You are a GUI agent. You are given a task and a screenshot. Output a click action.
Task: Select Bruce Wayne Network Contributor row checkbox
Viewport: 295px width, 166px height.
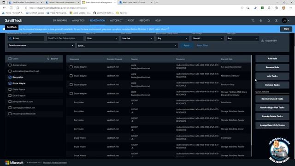71,76
